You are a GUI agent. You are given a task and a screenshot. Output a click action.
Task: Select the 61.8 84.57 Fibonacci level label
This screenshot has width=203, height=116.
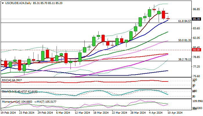coord(184,21)
